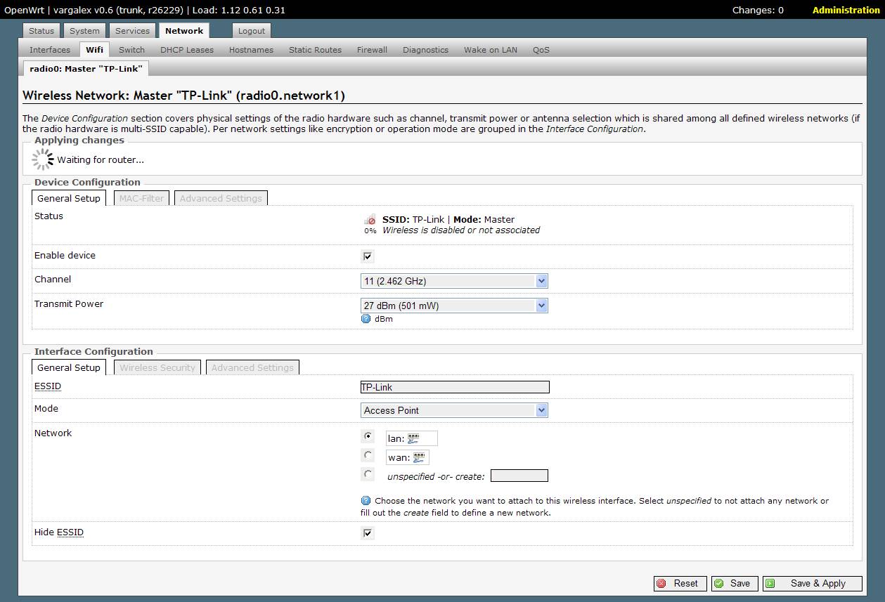Image resolution: width=885 pixels, height=602 pixels.
Task: Switch to Wireless Security tab
Action: click(x=157, y=367)
